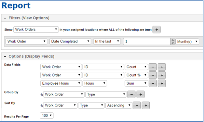Image resolution: width=204 pixels, height=122 pixels.
Task: Open ID field dropdown in Count row
Action: click(103, 67)
